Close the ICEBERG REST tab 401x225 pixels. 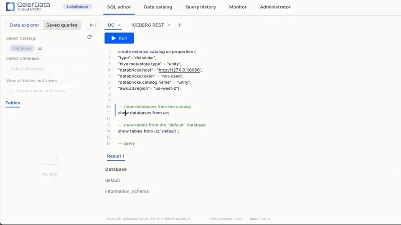[169, 25]
